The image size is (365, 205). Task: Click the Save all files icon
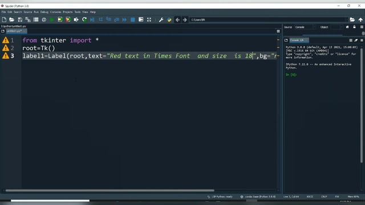click(28, 20)
